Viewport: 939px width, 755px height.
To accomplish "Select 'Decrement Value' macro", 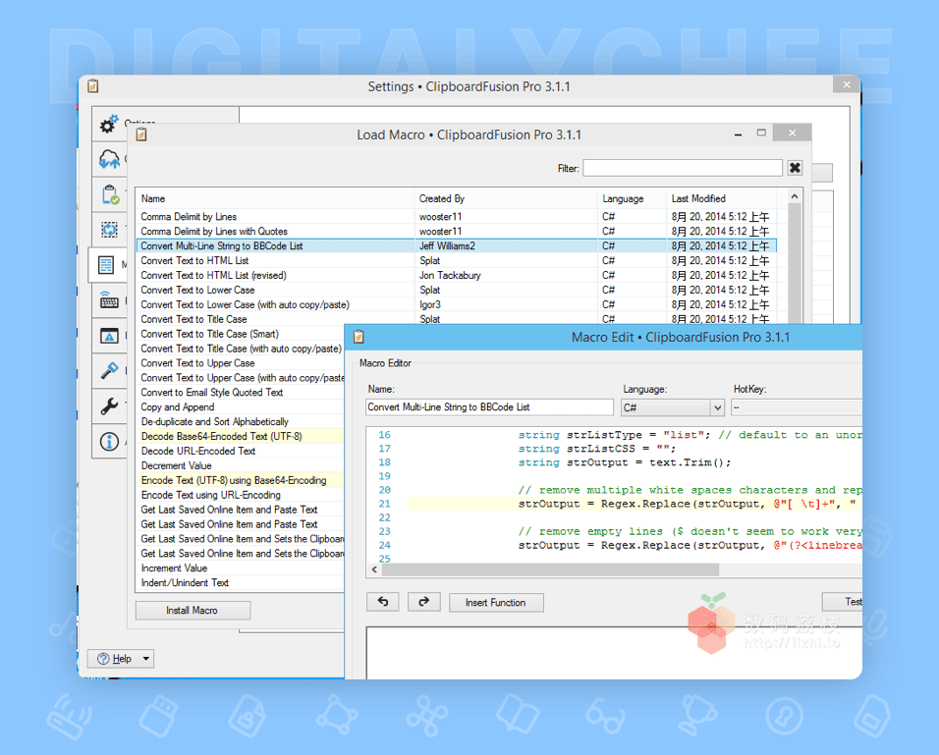I will (241, 465).
